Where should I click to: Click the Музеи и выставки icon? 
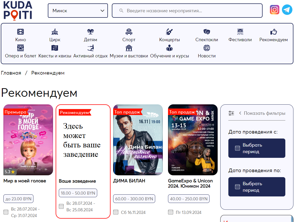click(x=129, y=48)
